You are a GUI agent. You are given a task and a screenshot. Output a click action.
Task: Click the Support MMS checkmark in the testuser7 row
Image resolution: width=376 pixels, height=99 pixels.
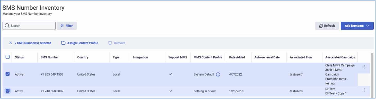[170, 74]
